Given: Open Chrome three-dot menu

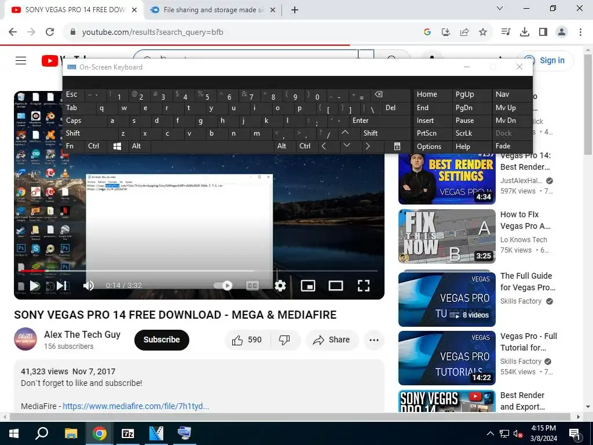Looking at the screenshot, I should click(x=580, y=32).
